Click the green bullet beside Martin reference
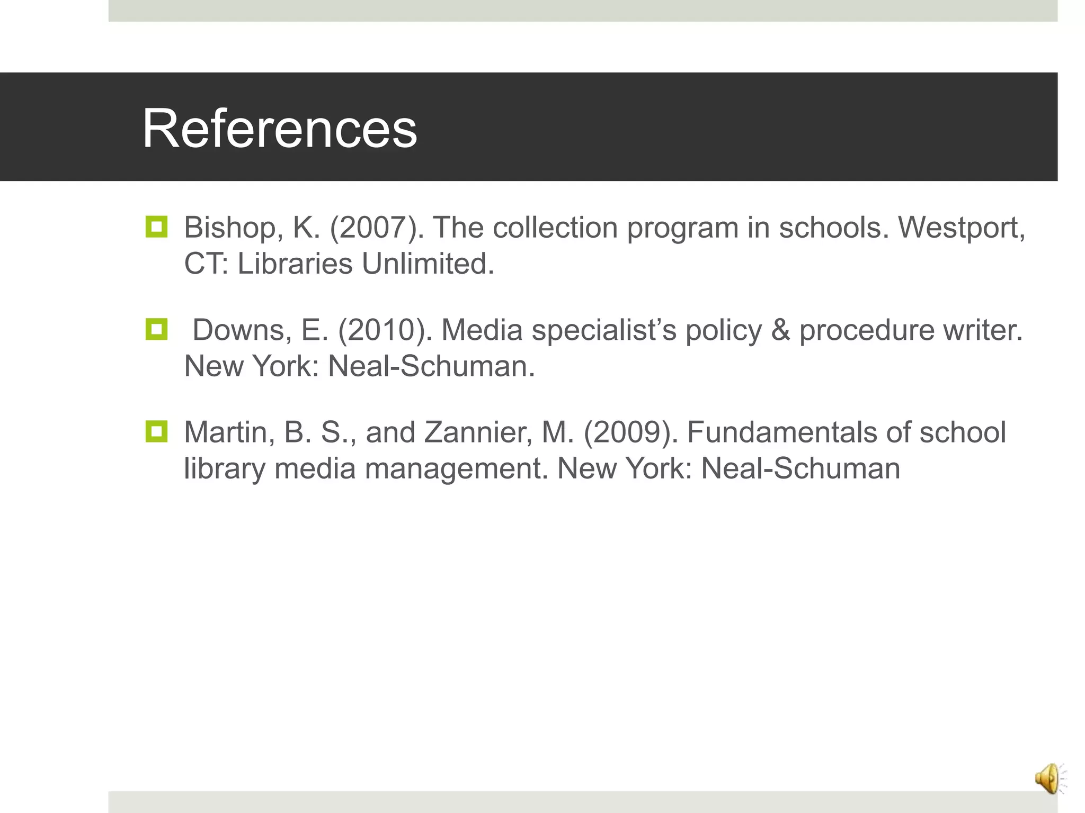This screenshot has width=1085, height=813. click(156, 431)
